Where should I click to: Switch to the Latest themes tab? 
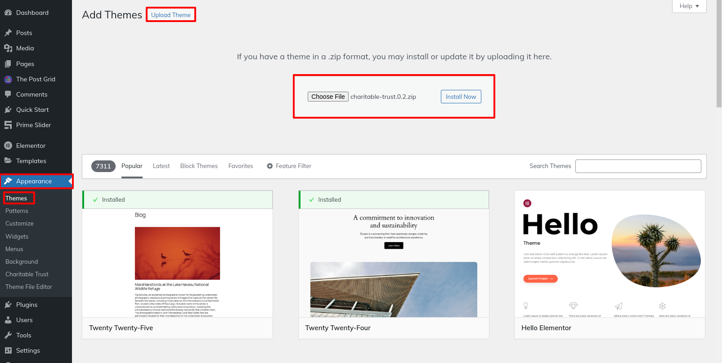tap(161, 166)
